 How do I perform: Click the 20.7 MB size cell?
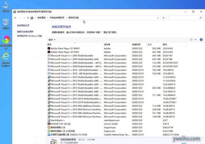(x=156, y=52)
